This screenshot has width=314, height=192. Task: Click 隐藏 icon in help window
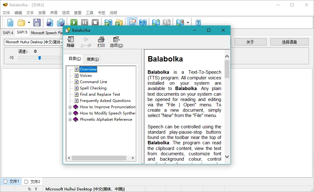pyautogui.click(x=71, y=42)
